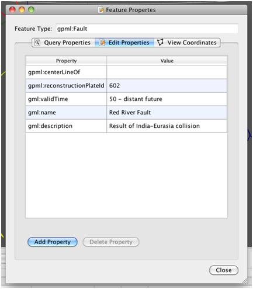The height and width of the screenshot is (289, 253).
Task: Click the green zoom window button
Action: click(x=31, y=9)
